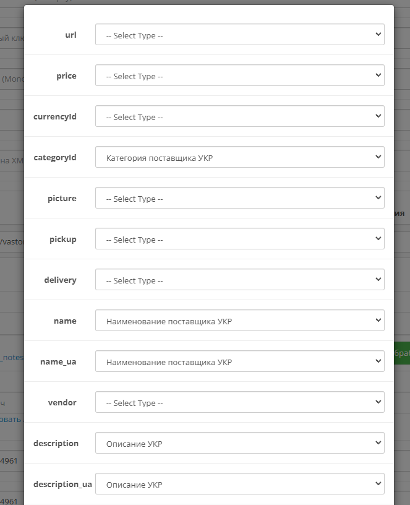Open the name_ua dropdown
Viewport: 410px width, 505px height.
coord(239,361)
